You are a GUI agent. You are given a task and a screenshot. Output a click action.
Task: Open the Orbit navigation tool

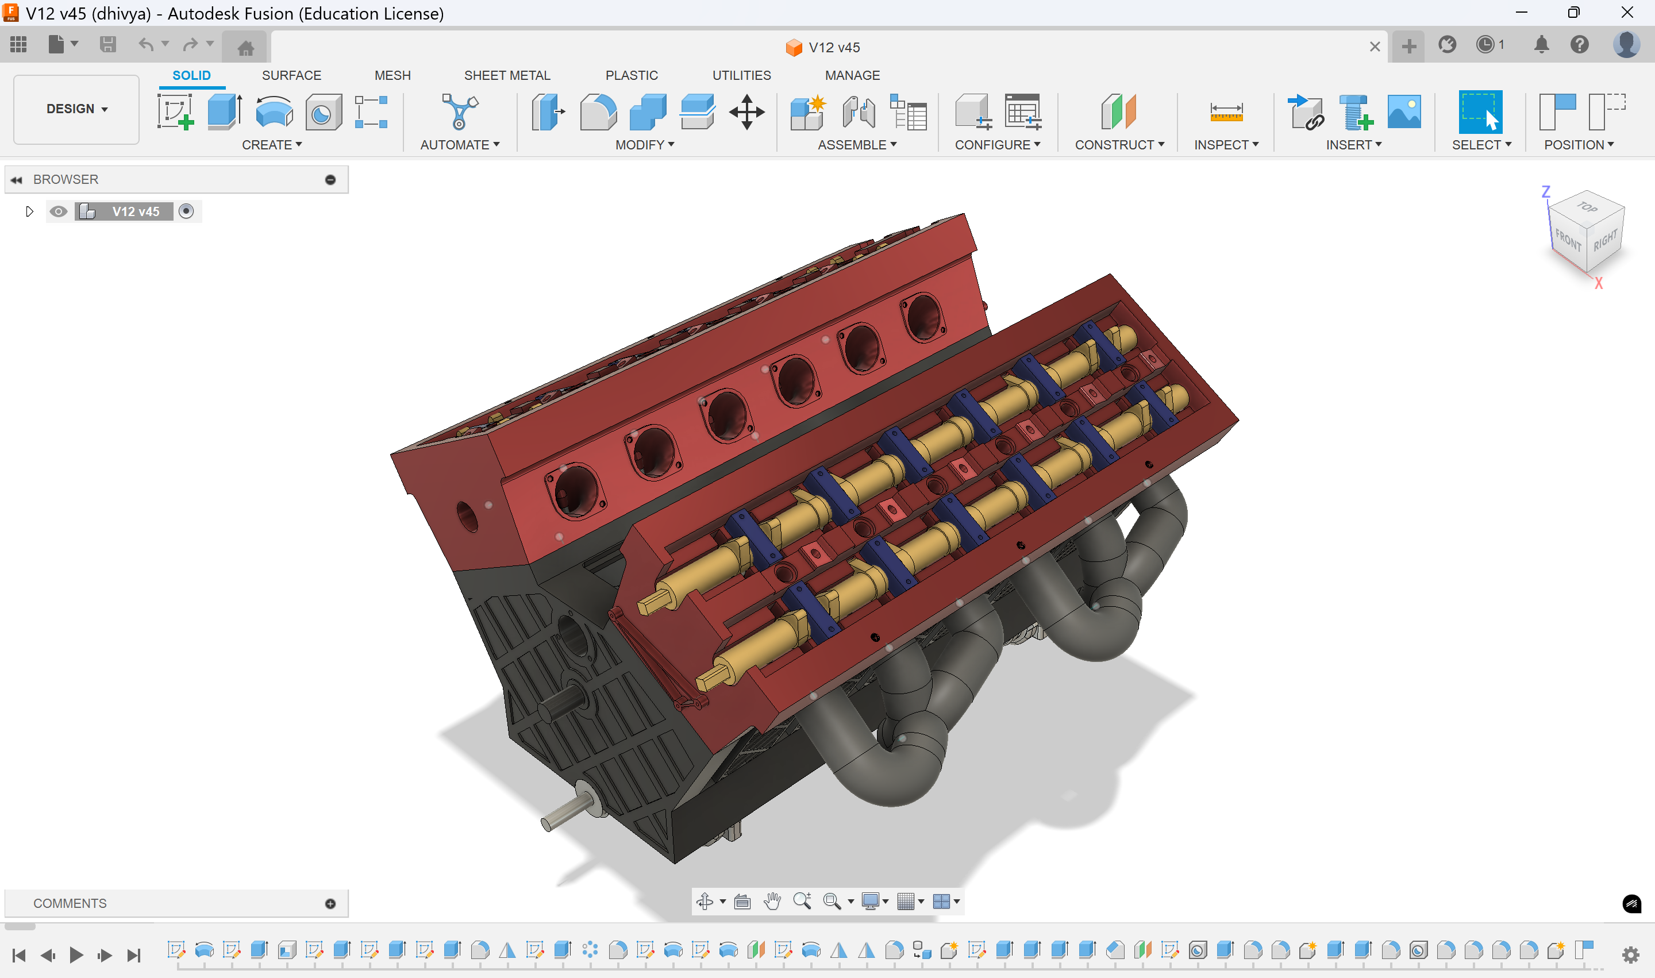(x=705, y=901)
